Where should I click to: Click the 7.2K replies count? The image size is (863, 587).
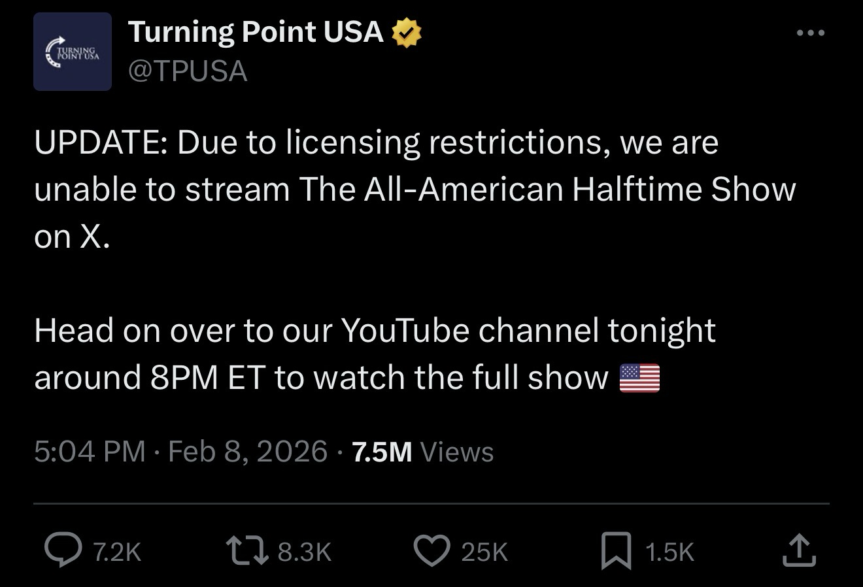117,552
